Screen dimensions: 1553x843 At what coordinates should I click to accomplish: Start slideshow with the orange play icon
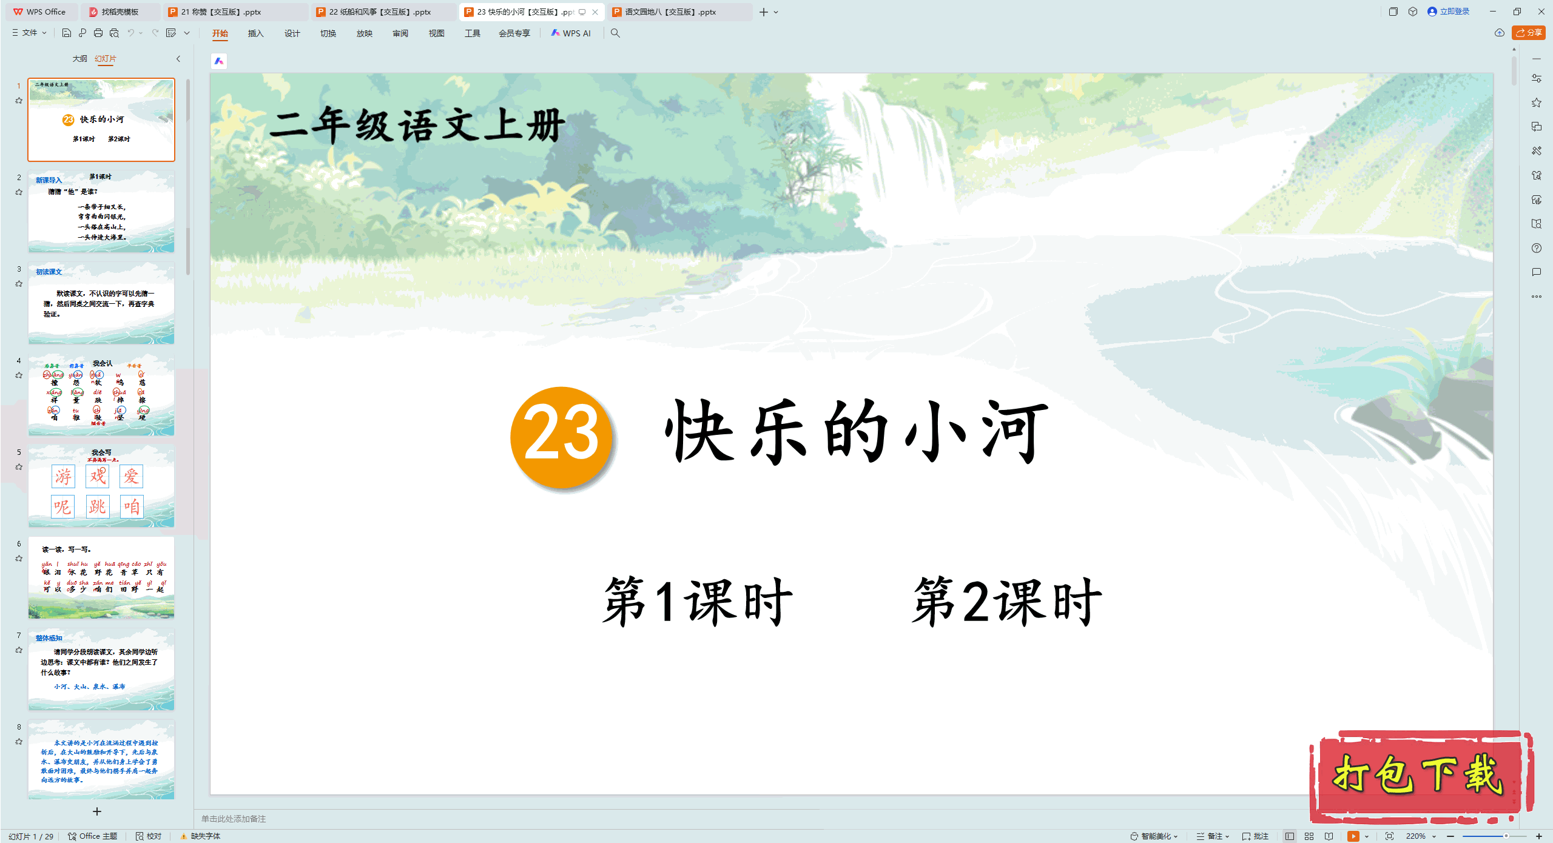[x=1353, y=836]
